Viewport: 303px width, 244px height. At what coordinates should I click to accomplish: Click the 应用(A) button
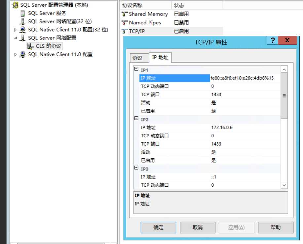[x=236, y=228]
